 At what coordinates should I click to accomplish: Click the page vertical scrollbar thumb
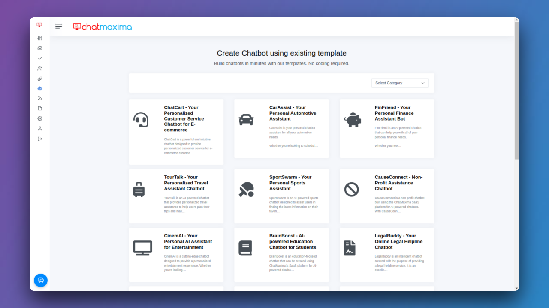[517, 90]
